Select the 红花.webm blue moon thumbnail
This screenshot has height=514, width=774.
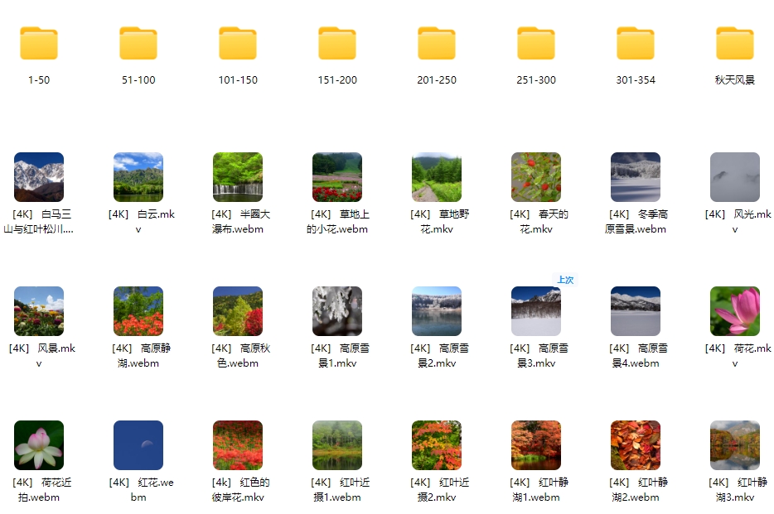point(138,445)
